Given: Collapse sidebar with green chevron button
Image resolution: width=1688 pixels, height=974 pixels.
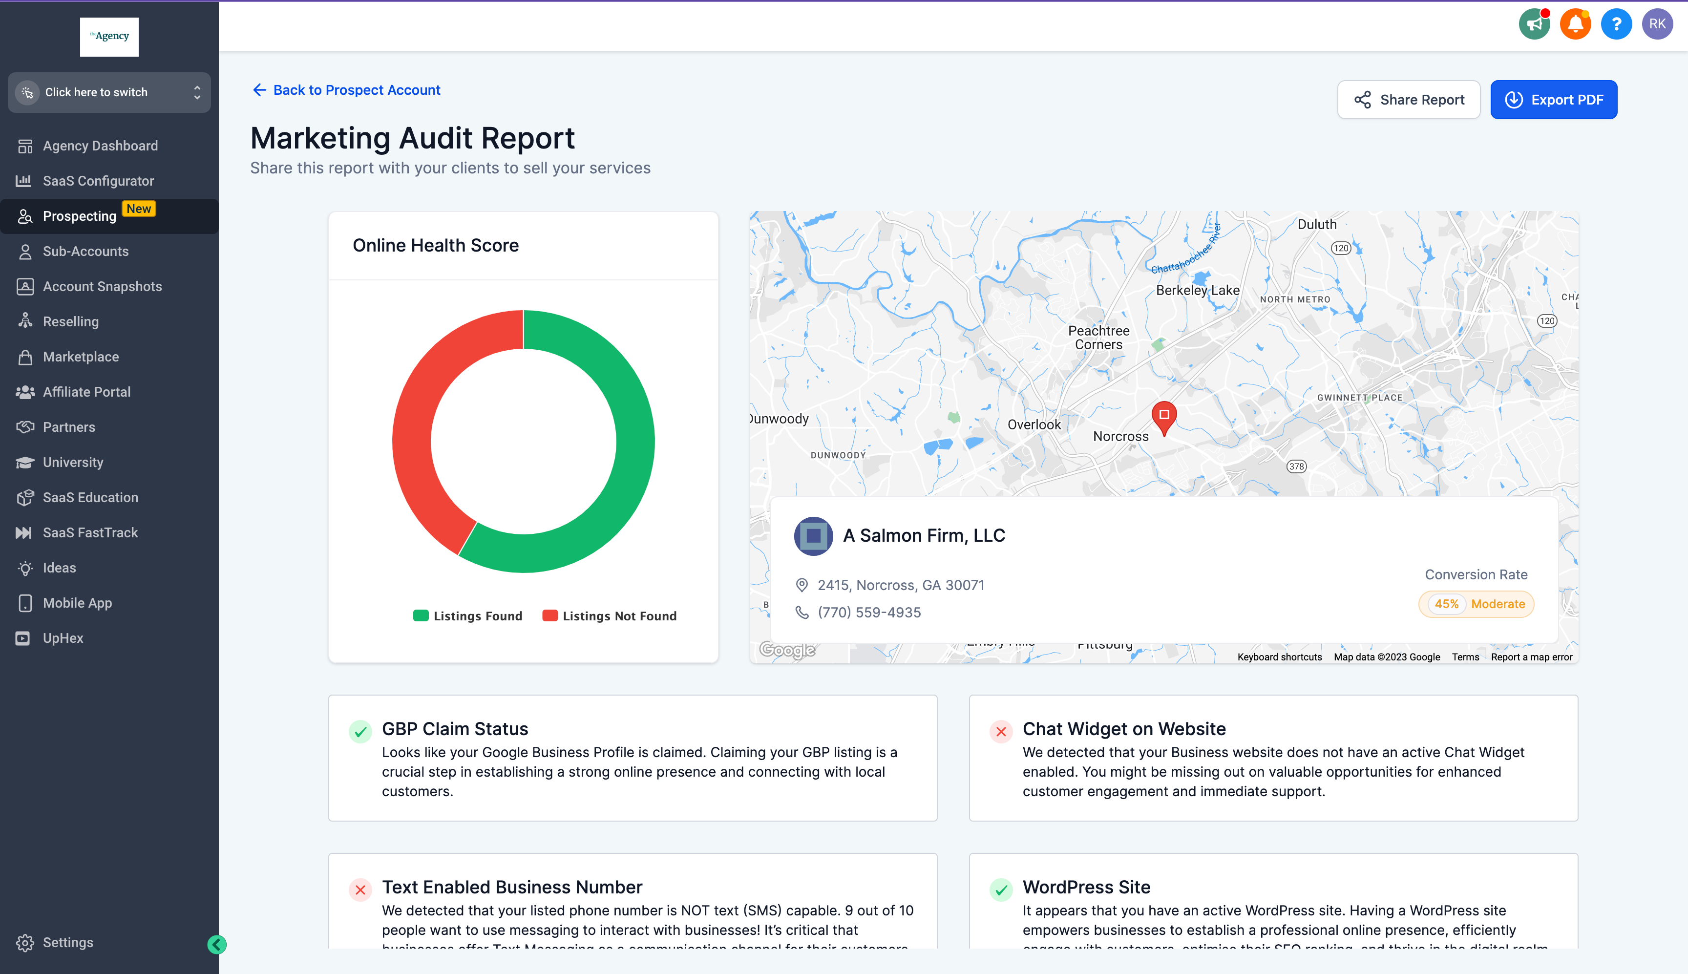Looking at the screenshot, I should click(217, 944).
